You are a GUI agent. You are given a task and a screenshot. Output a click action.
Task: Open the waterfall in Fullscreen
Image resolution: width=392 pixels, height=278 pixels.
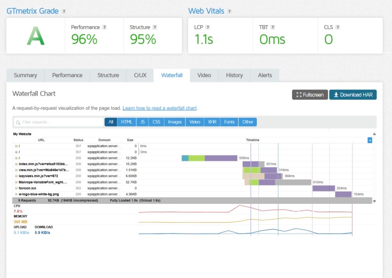tap(310, 95)
